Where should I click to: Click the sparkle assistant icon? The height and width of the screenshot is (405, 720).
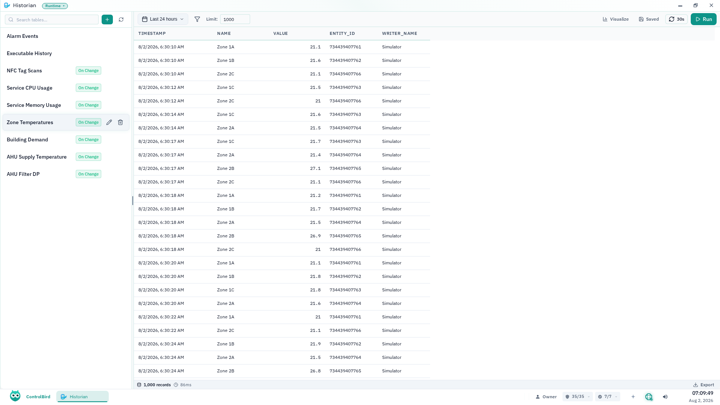coord(633,397)
